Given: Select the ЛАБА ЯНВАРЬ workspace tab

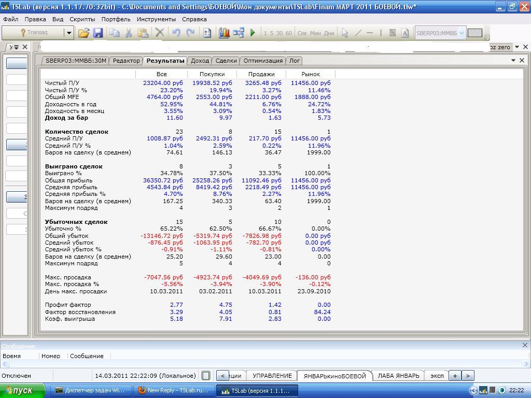Looking at the screenshot, I should 398,376.
